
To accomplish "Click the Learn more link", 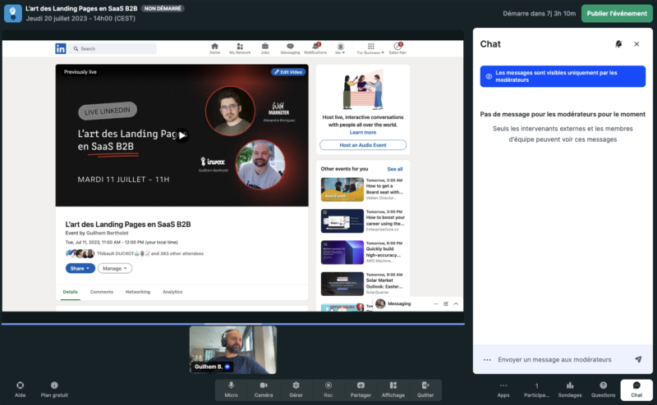I will click(x=363, y=132).
